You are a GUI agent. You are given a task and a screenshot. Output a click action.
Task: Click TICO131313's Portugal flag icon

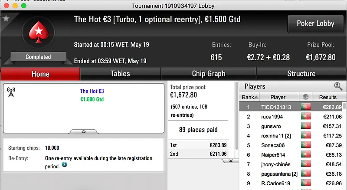point(306,107)
